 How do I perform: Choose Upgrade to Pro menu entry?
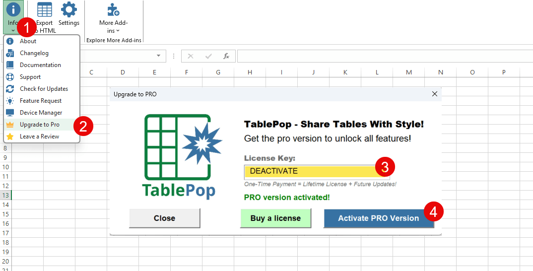click(40, 125)
